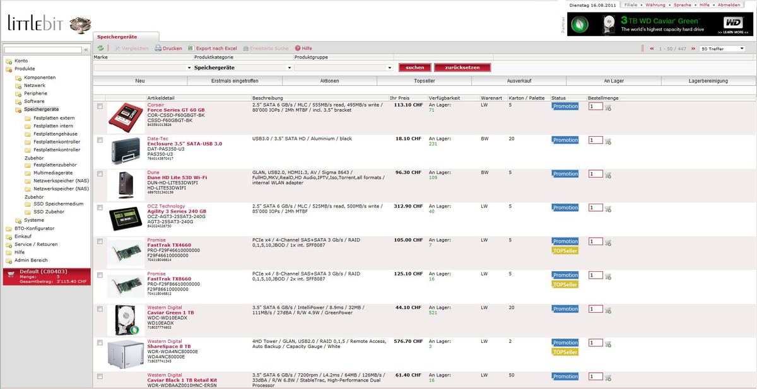Switch to the Neu filter tab
This screenshot has height=389, width=757.
pyautogui.click(x=140, y=81)
